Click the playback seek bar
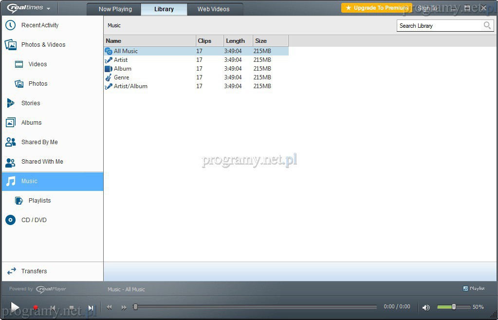This screenshot has height=320, width=498. (x=256, y=307)
